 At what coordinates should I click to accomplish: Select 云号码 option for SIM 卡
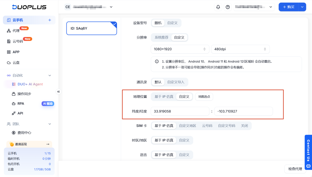click(x=207, y=126)
